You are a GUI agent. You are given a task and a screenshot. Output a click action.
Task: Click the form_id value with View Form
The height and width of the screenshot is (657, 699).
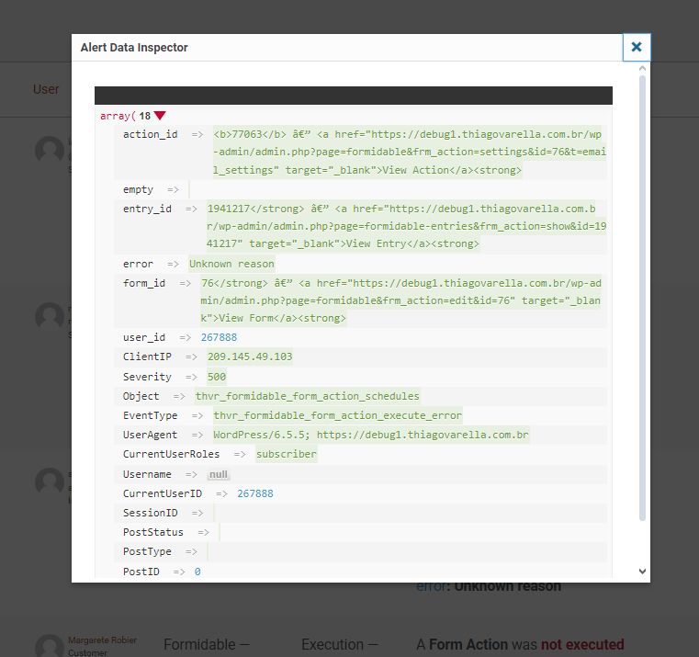click(400, 300)
